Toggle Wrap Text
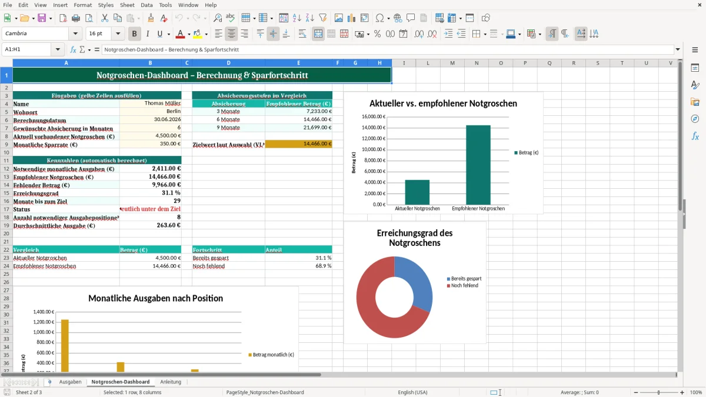 (x=302, y=34)
